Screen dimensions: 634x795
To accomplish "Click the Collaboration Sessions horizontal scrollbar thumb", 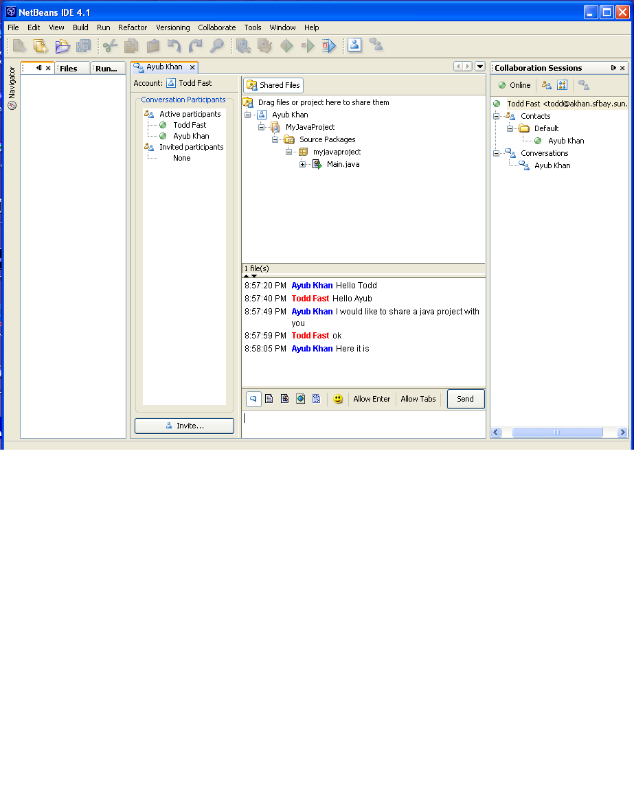I will coord(557,432).
